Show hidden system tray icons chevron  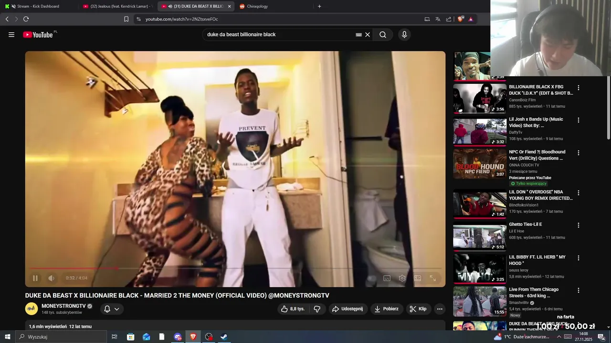tap(559, 337)
